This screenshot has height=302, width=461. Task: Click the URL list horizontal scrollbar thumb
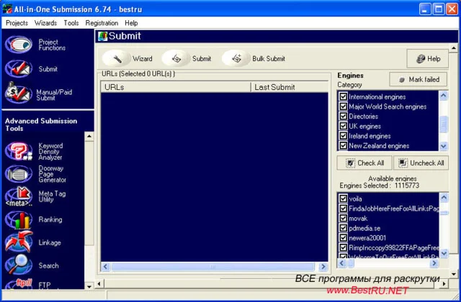tap(213, 267)
